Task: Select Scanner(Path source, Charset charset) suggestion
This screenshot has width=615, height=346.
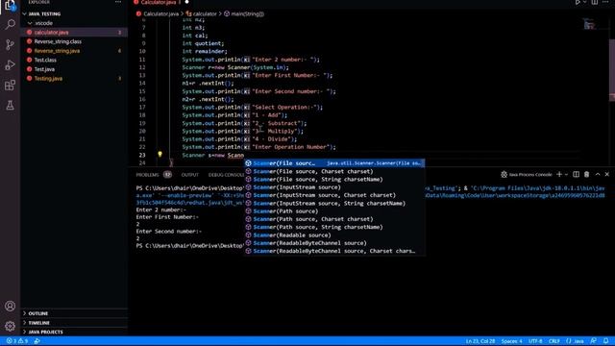Action: click(334, 219)
